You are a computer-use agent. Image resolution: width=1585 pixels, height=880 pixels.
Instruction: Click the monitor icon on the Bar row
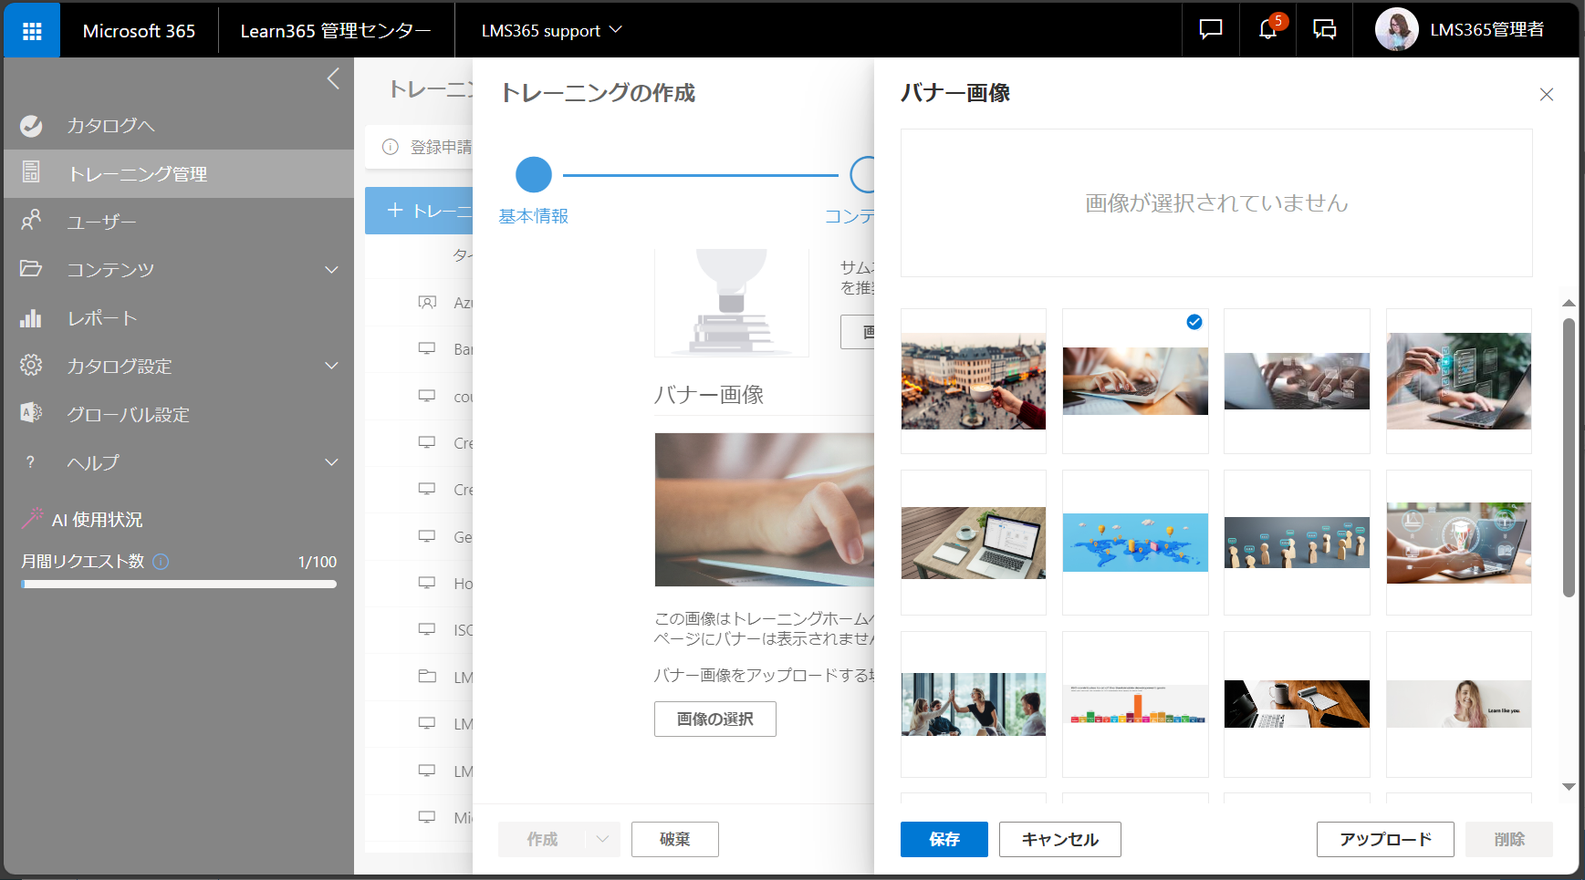427,348
